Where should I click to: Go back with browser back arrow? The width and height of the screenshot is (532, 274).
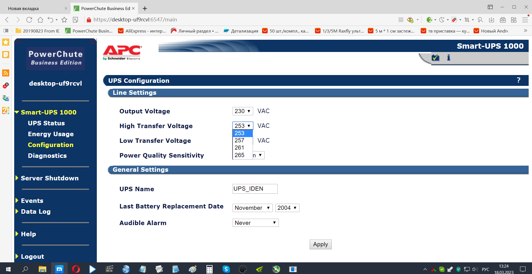7,20
